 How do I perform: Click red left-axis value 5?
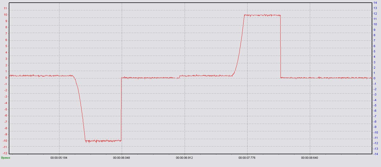pos(6,46)
